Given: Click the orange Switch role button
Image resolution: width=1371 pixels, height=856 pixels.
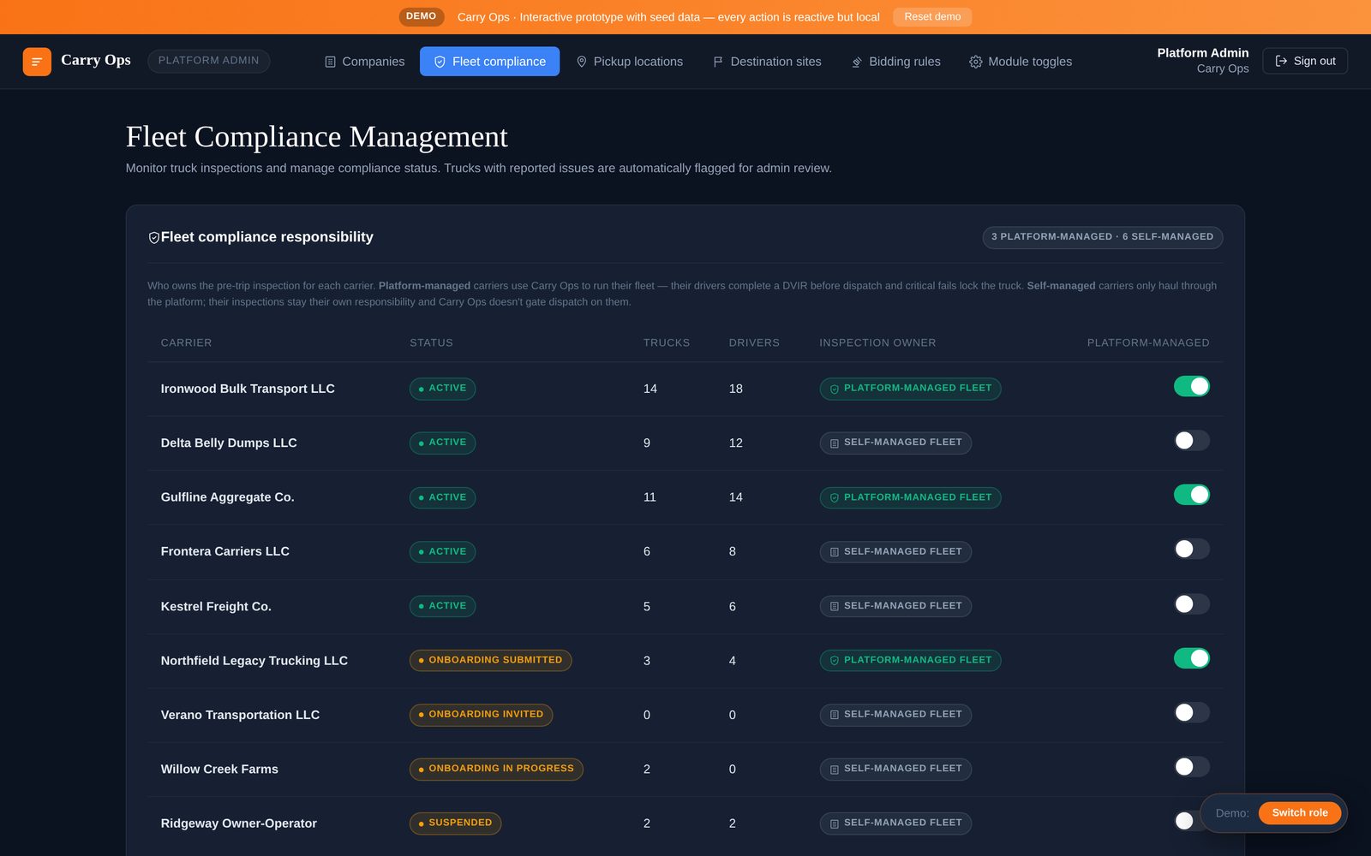Looking at the screenshot, I should click(1300, 813).
